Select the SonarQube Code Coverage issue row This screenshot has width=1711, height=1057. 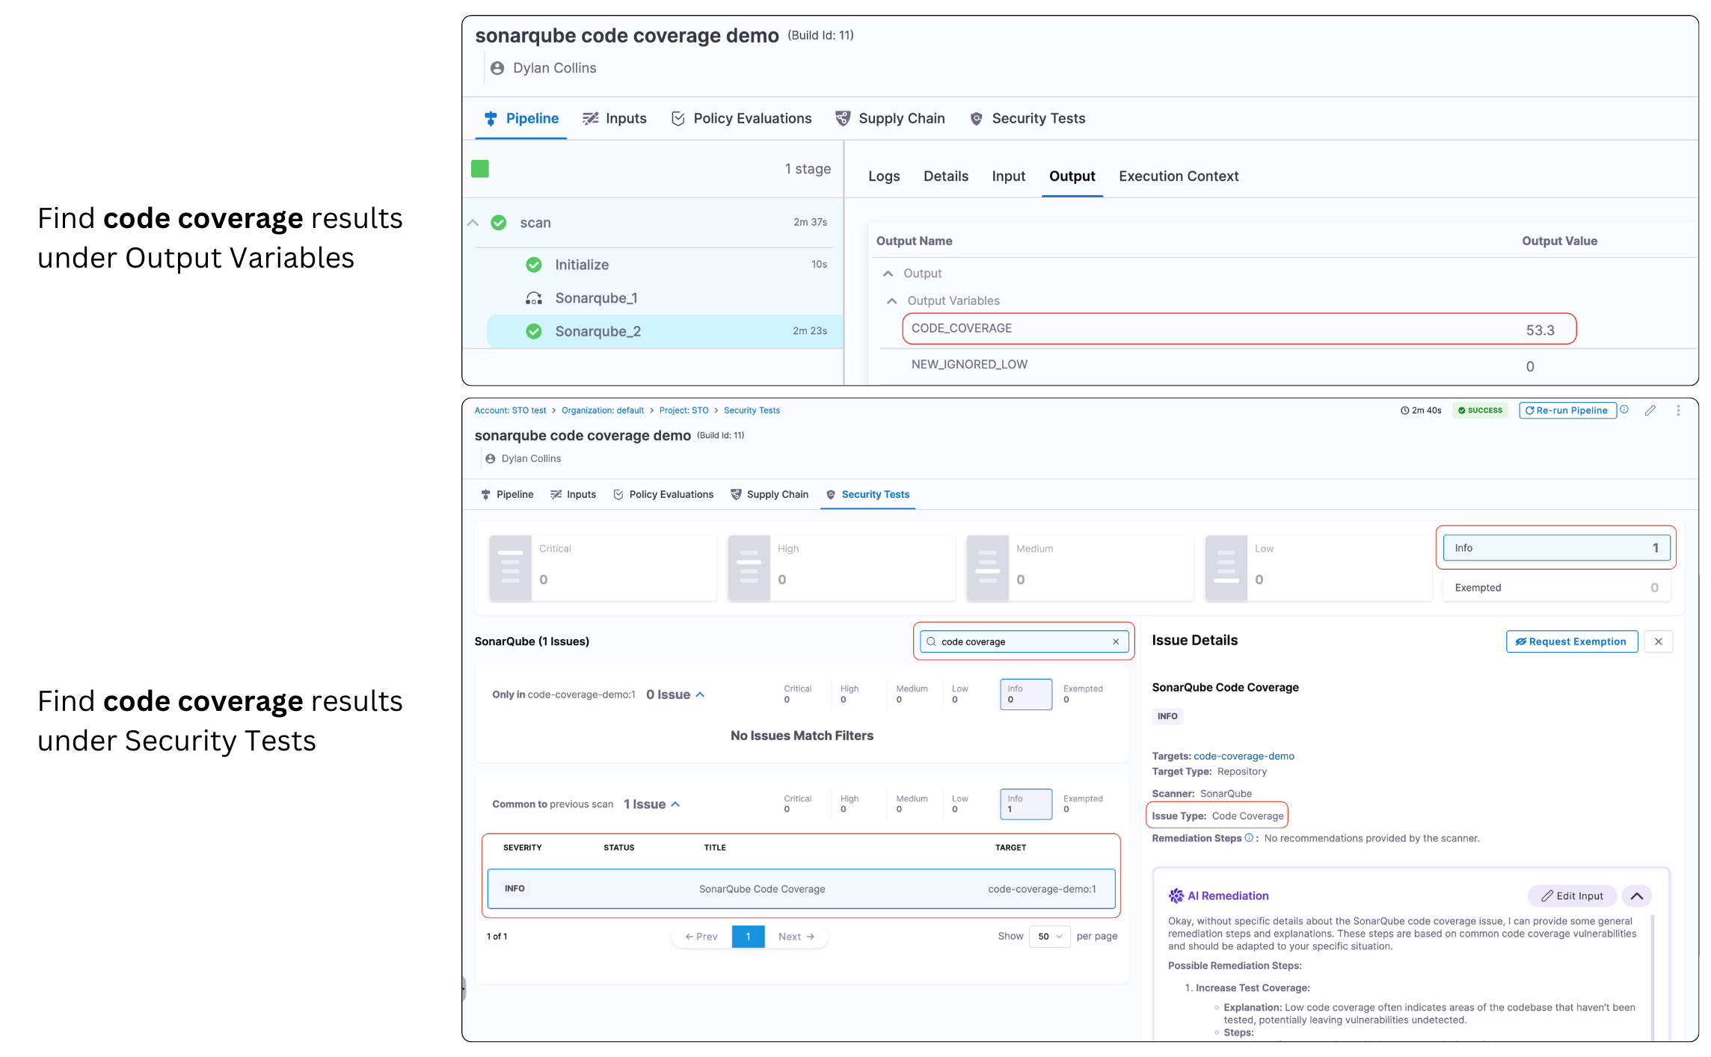[x=800, y=889]
